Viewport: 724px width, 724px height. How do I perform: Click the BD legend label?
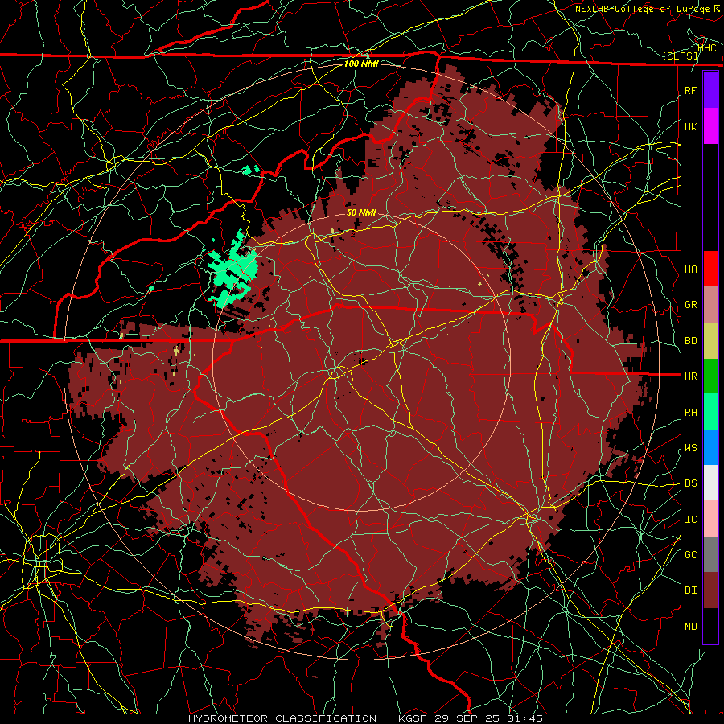(690, 341)
